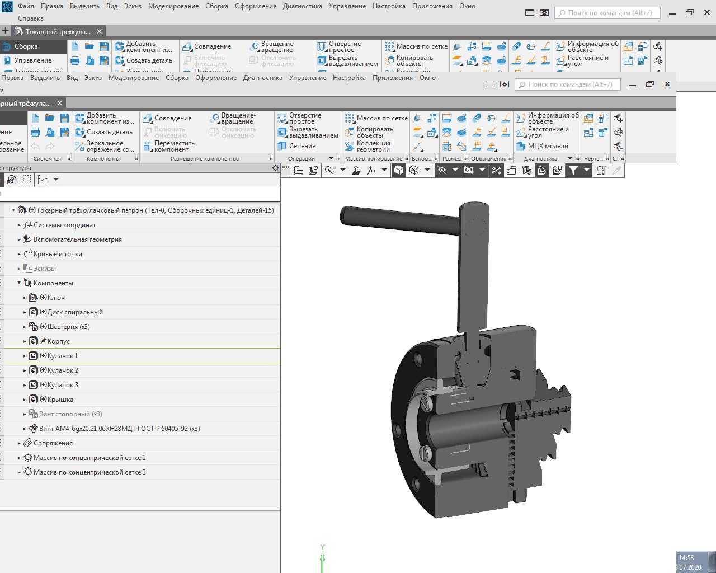716x573 pixels.
Task: Click Коллекция геометрии command
Action: click(x=368, y=146)
